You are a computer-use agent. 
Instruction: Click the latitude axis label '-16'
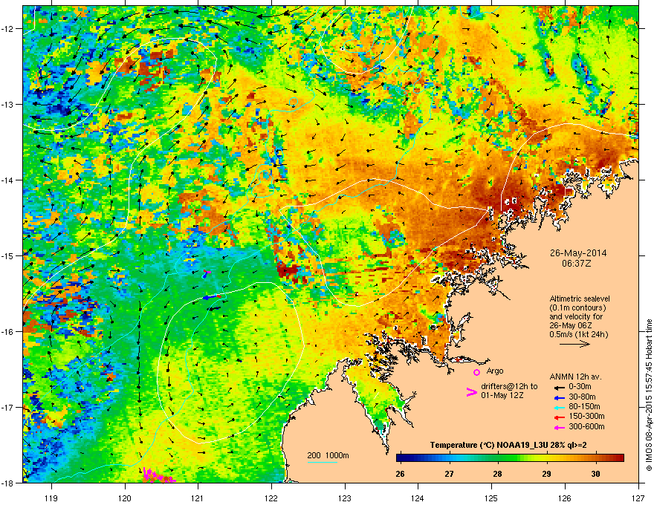tap(7, 332)
